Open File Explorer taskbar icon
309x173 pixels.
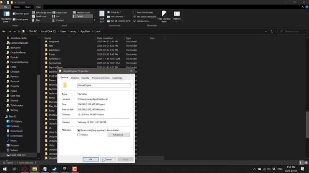[x=35, y=169]
